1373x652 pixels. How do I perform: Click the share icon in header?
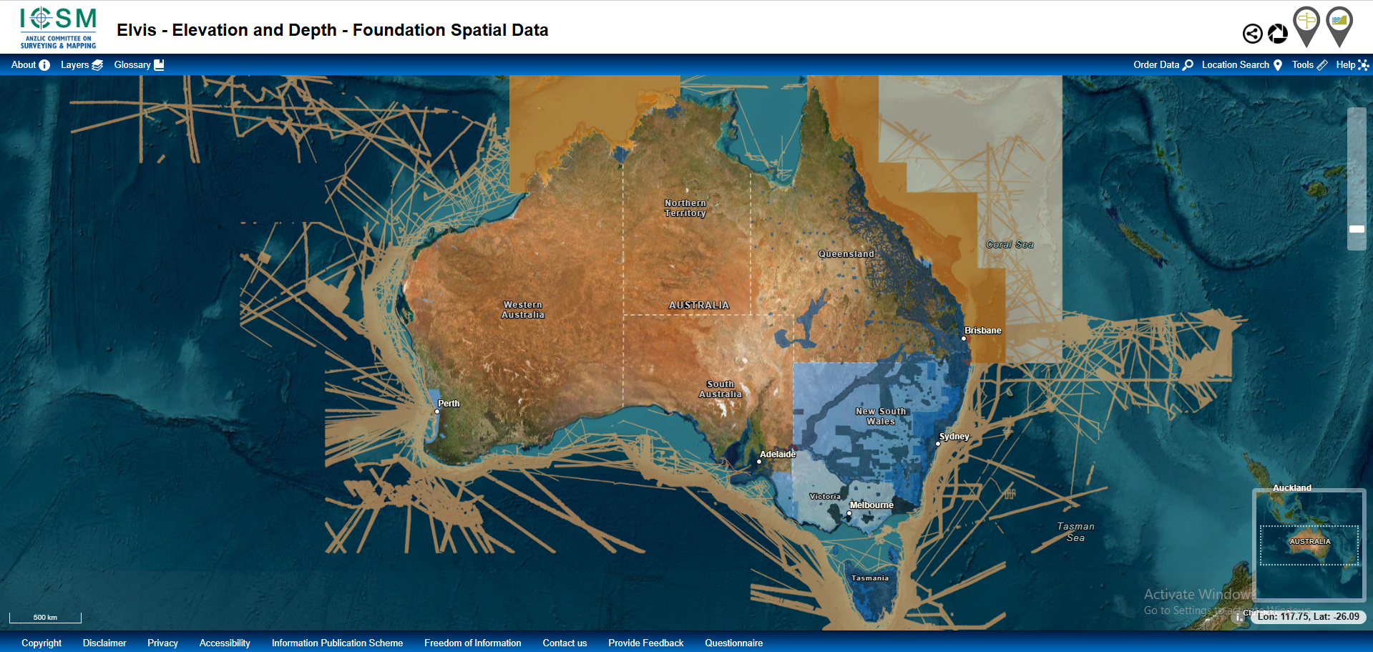point(1252,34)
